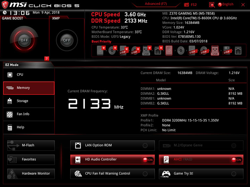Select the highlighted legacy USB key boot icon

(x=215, y=51)
